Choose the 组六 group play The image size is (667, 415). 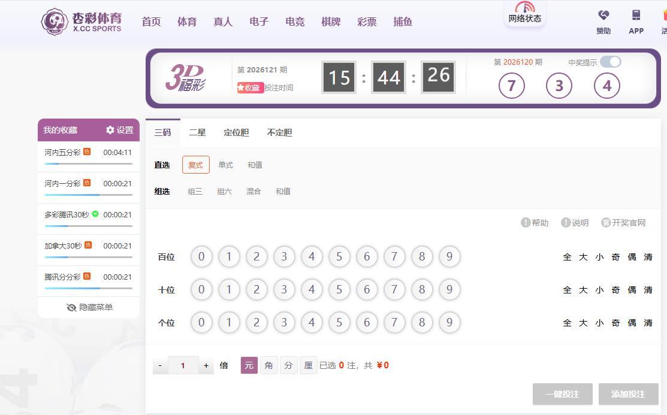pyautogui.click(x=225, y=192)
